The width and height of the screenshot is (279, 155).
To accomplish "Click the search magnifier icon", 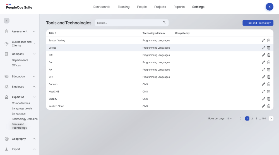I will [x=164, y=23].
